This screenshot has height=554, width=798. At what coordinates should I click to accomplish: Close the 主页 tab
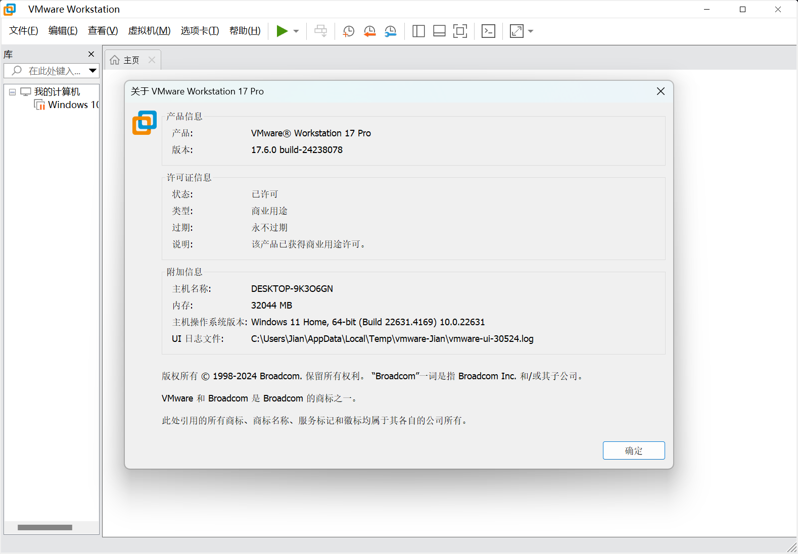(x=152, y=60)
